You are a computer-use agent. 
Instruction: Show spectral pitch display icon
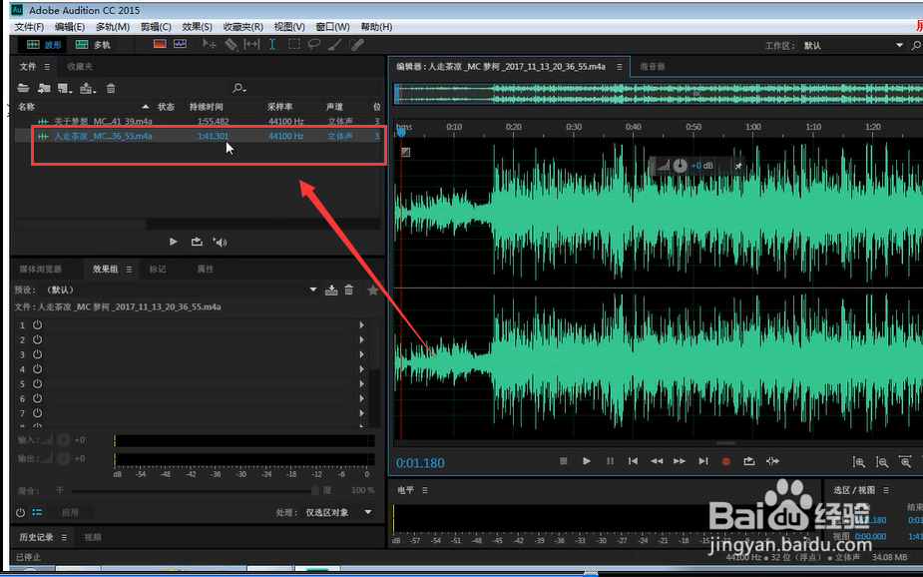pos(180,44)
